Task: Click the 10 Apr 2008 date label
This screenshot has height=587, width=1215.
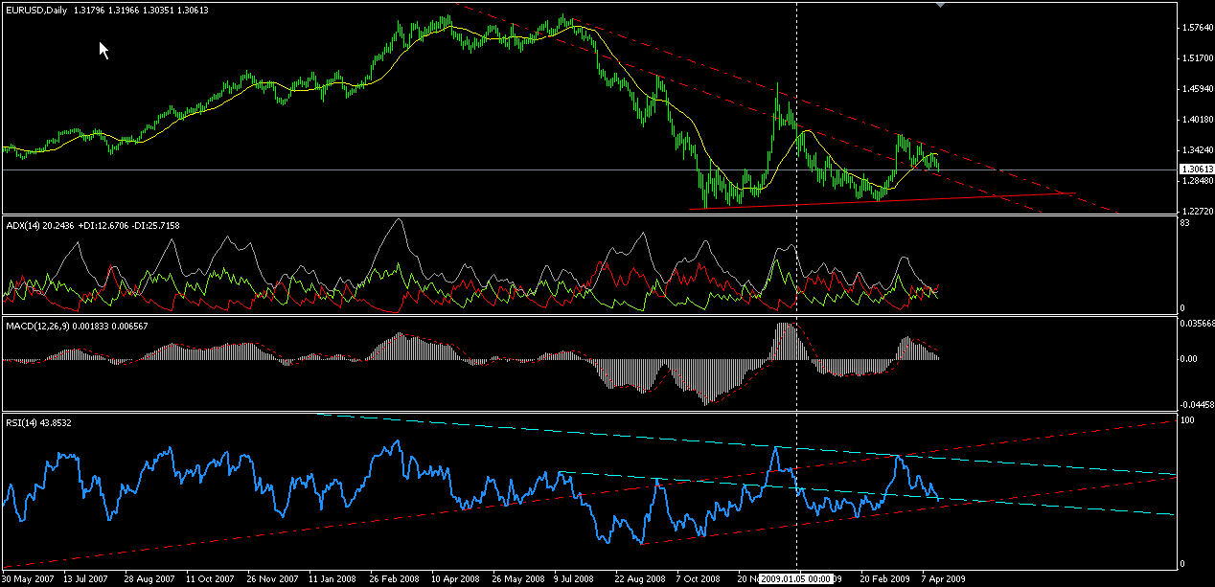Action: pyautogui.click(x=457, y=578)
